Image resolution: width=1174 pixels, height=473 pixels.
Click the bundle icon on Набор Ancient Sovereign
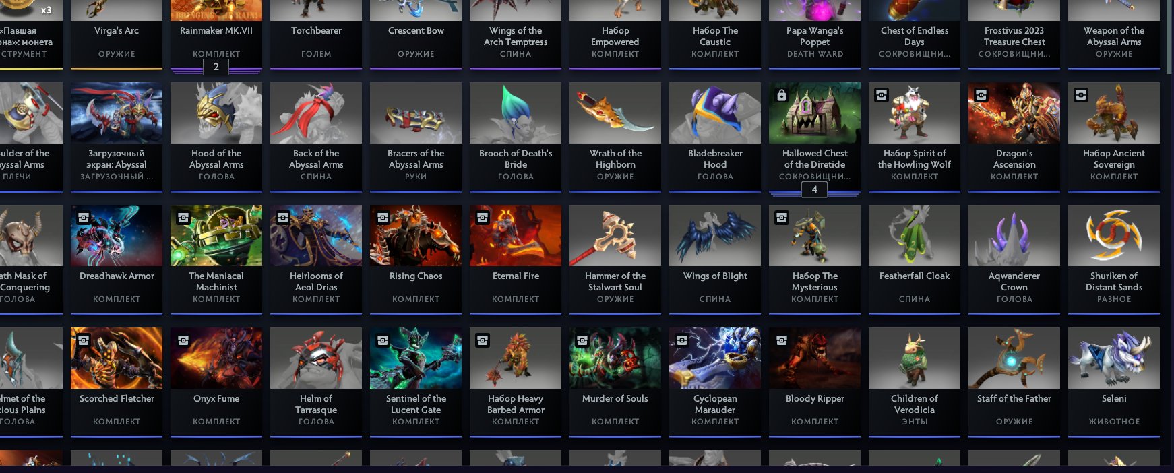(x=1080, y=95)
